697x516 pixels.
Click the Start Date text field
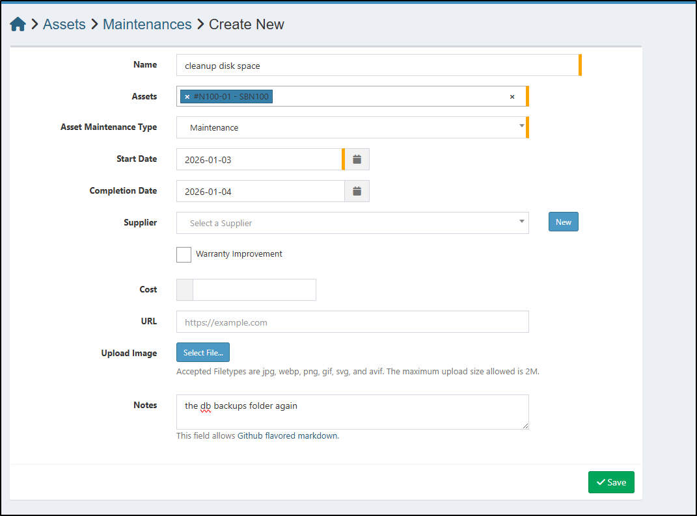[259, 159]
